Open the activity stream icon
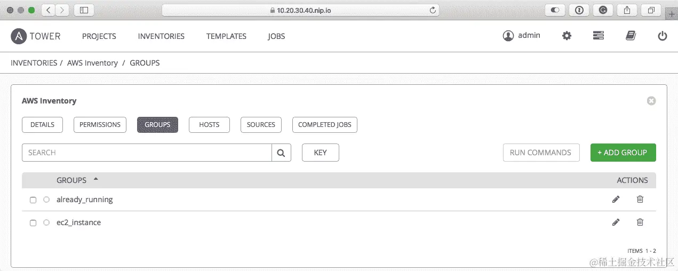 599,36
